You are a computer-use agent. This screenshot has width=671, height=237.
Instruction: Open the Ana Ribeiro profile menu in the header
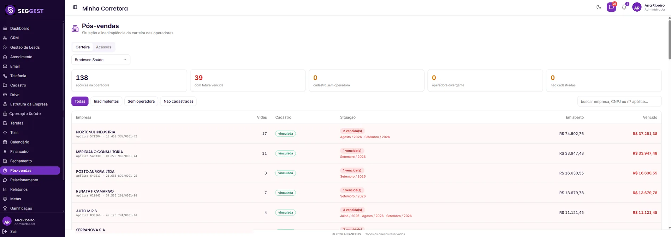[x=649, y=7]
